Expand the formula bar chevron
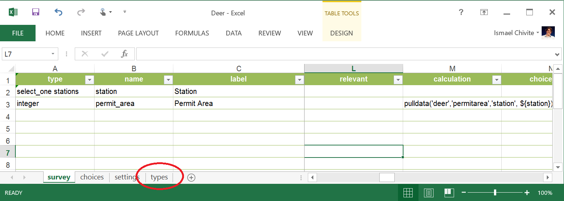The image size is (564, 201). coord(558,54)
